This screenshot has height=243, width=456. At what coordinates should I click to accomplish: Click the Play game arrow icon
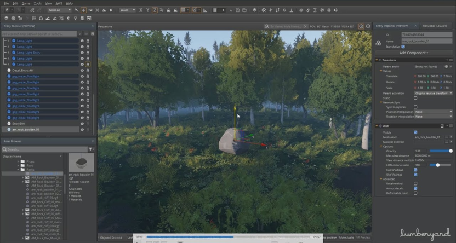pyautogui.click(x=111, y=10)
